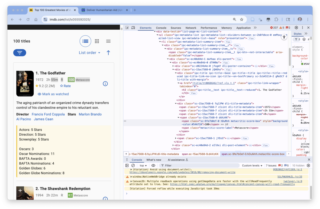Click the Styles filter funnel field
320x209 pixels.
pyautogui.click(x=297, y=39)
